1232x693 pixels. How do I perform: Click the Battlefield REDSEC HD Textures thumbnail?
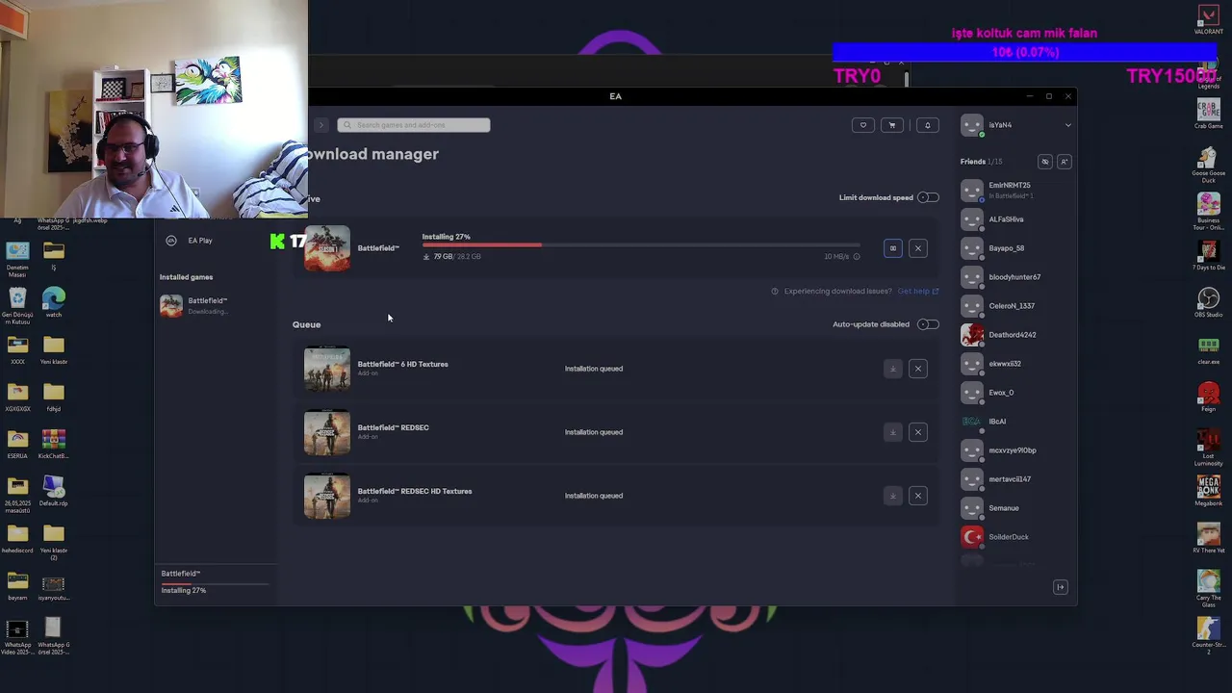pyautogui.click(x=327, y=496)
